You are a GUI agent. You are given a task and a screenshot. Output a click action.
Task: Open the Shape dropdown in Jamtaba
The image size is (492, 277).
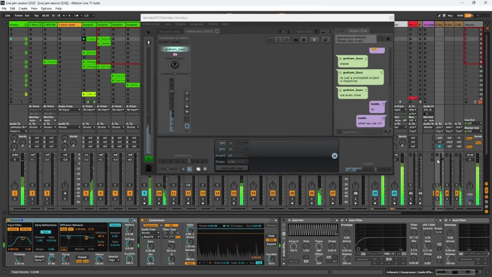click(238, 162)
